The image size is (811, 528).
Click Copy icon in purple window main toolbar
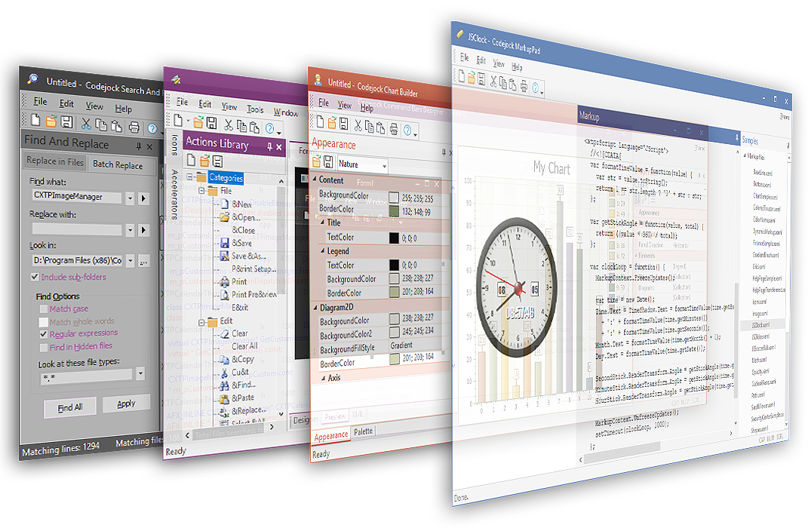(241, 126)
